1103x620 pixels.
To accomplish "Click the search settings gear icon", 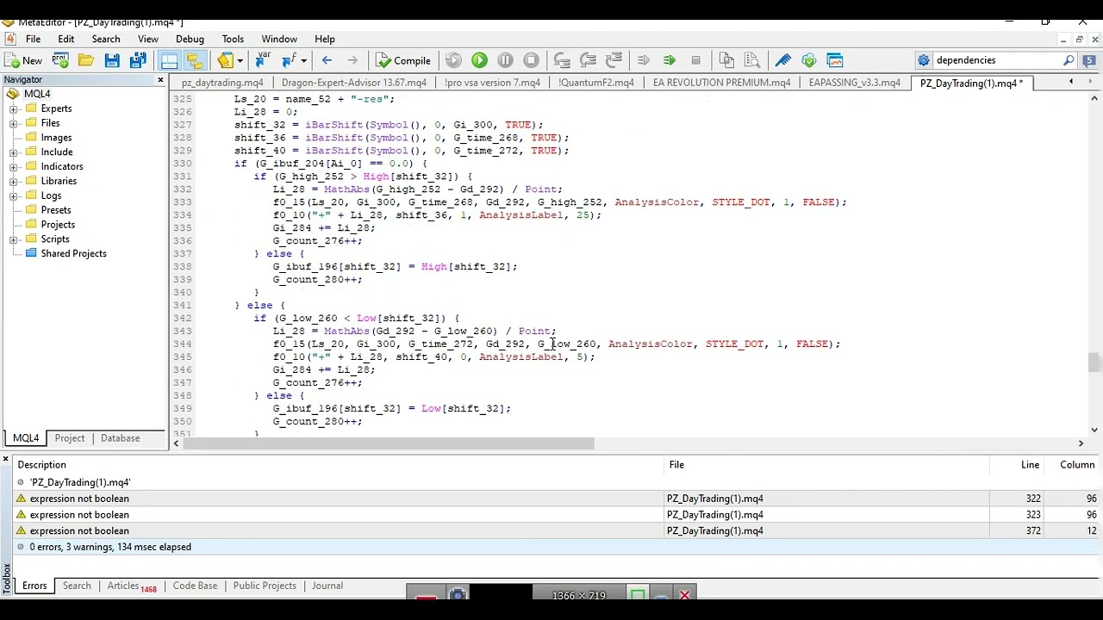I will click(924, 60).
